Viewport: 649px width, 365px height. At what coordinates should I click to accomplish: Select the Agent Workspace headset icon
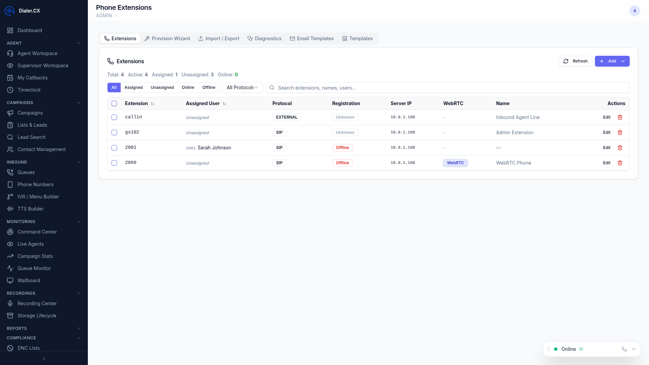tap(10, 53)
